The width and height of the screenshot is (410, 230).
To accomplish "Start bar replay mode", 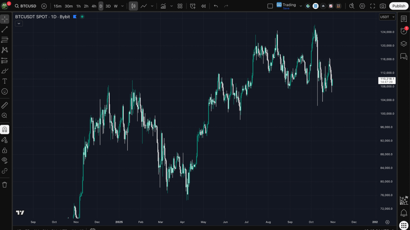I will (203, 6).
